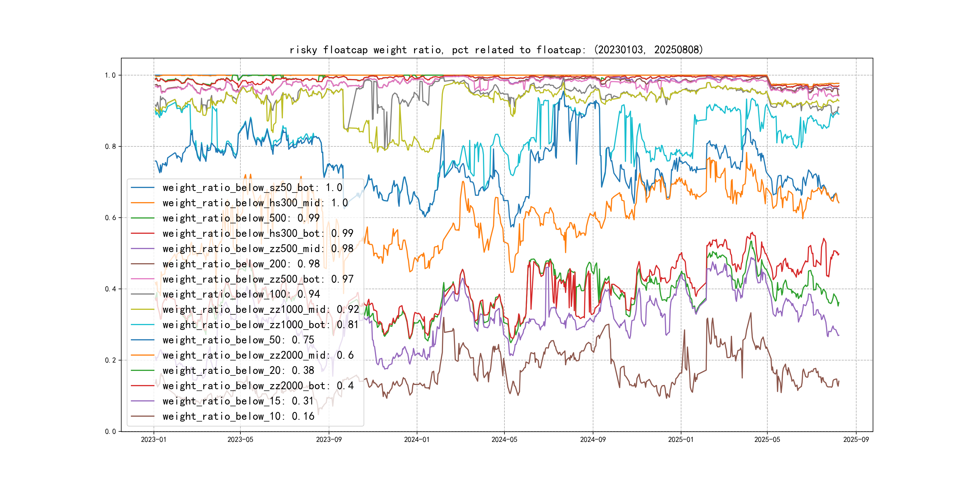Click the green swatch for weight_ratio_below_500

click(142, 218)
